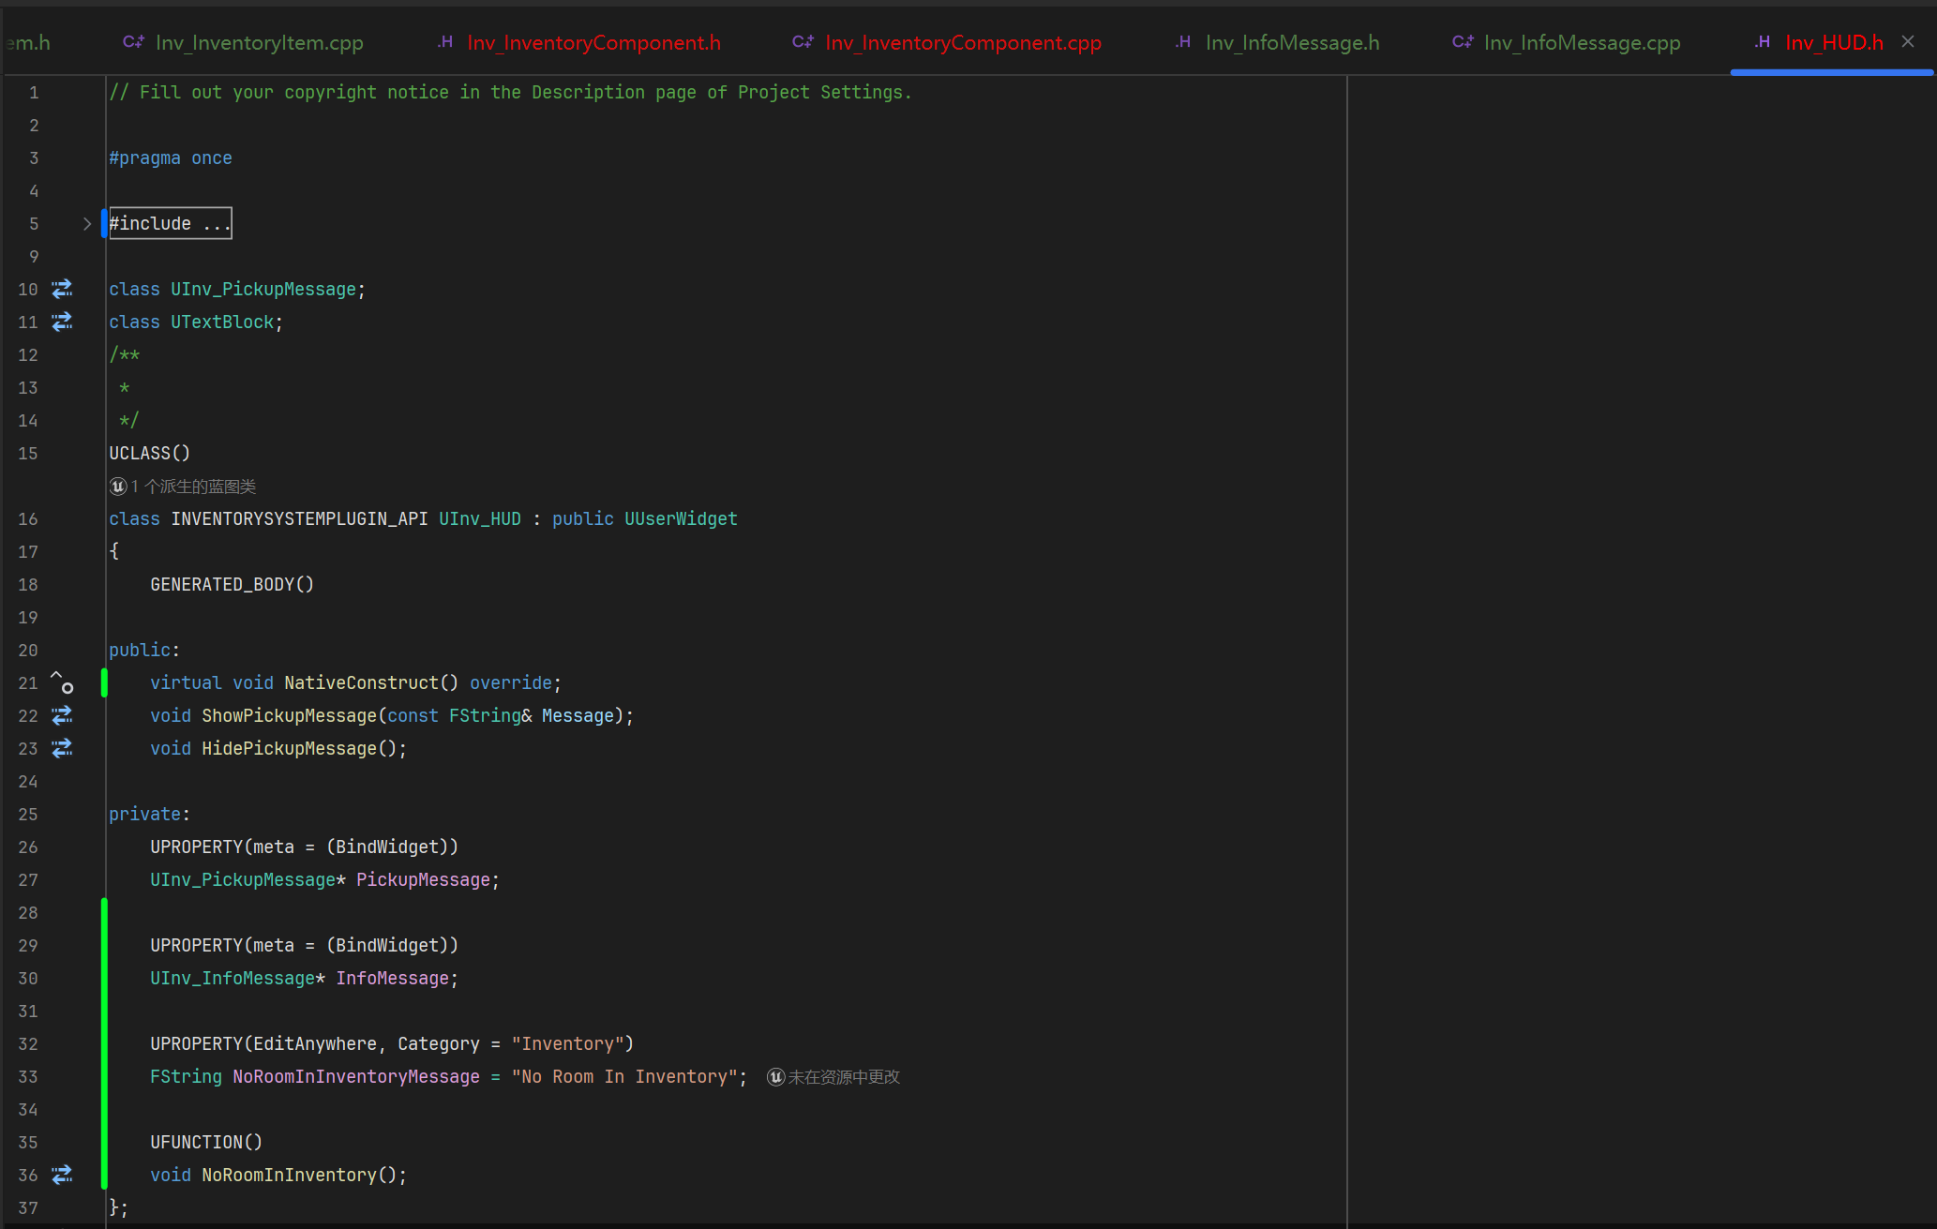The width and height of the screenshot is (1937, 1229).
Task: Click Unreal icon after NoRoomInInventoryMessage line
Action: (x=775, y=1077)
